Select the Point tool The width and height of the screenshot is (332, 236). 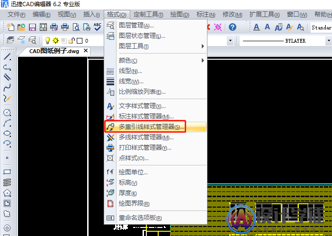tap(7, 158)
